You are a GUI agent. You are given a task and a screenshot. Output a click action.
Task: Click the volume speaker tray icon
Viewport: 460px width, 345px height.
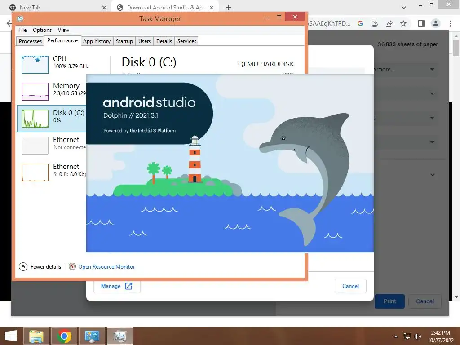pyautogui.click(x=418, y=336)
